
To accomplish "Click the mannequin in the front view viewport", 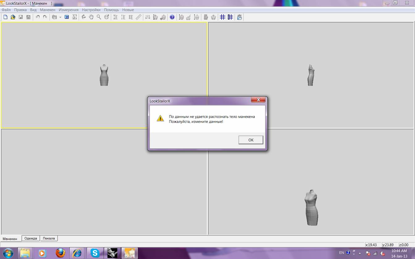I will coord(104,75).
